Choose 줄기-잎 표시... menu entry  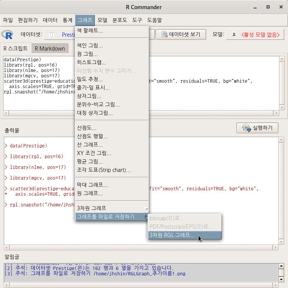click(112, 88)
